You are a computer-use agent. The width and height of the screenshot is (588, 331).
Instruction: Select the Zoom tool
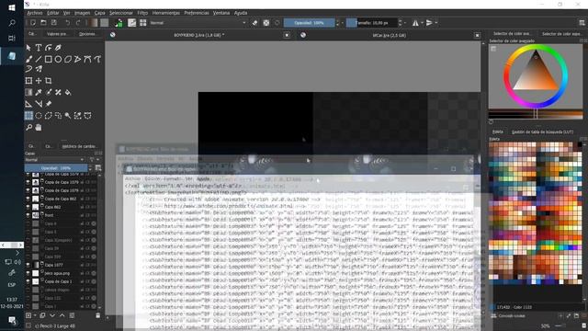(x=28, y=128)
